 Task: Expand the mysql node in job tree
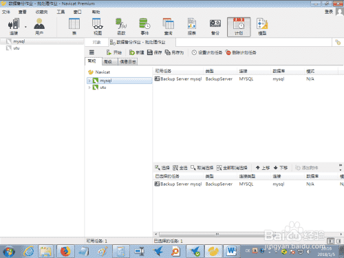[89, 80]
